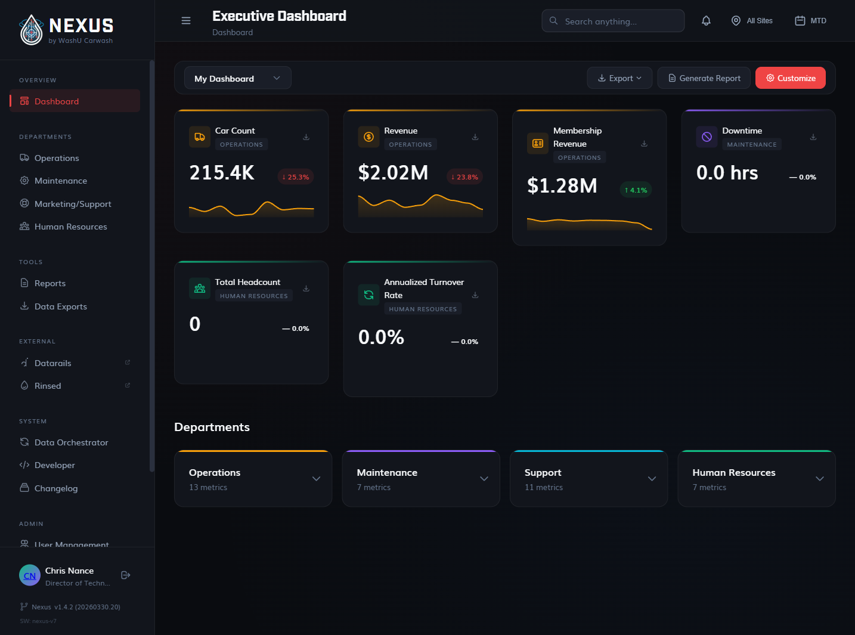Click the Revenue dollar icon
The width and height of the screenshot is (855, 635).
tap(369, 137)
